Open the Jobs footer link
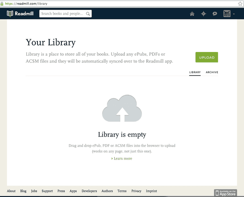Image resolution: width=244 pixels, height=197 pixels. (34, 191)
